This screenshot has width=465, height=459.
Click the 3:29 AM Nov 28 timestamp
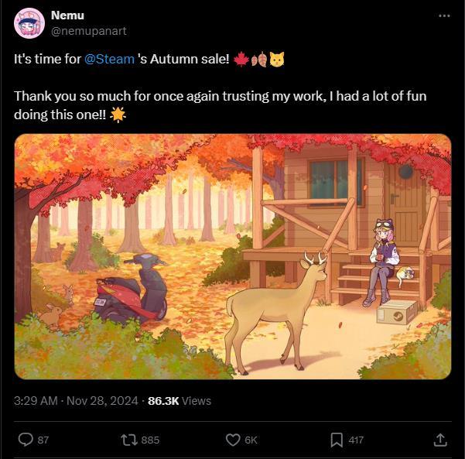click(76, 400)
